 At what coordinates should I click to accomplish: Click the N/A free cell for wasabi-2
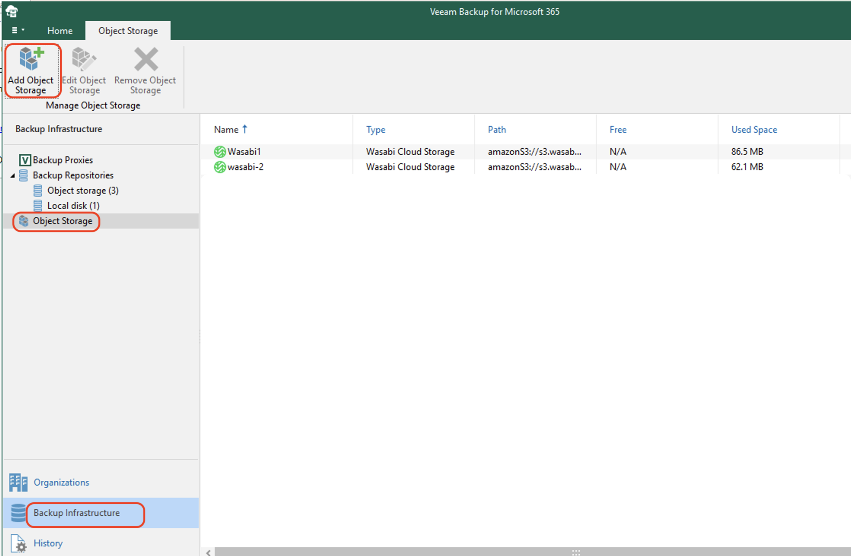click(618, 167)
